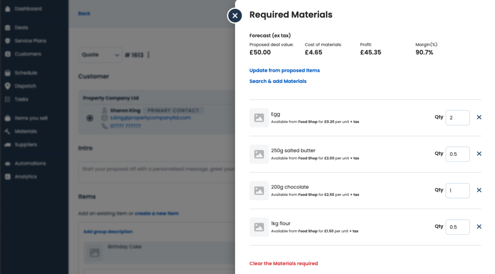Go to Suppliers in the sidebar

click(x=25, y=145)
